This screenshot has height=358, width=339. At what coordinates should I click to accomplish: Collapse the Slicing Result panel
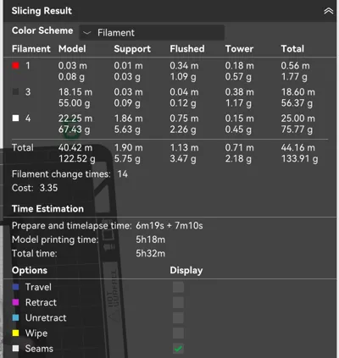328,11
